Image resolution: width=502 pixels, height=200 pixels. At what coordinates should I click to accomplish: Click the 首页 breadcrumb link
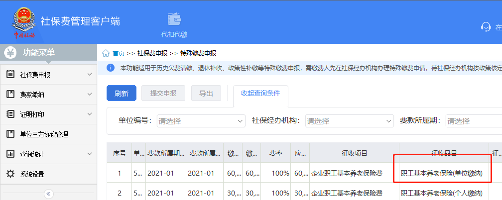pyautogui.click(x=119, y=53)
